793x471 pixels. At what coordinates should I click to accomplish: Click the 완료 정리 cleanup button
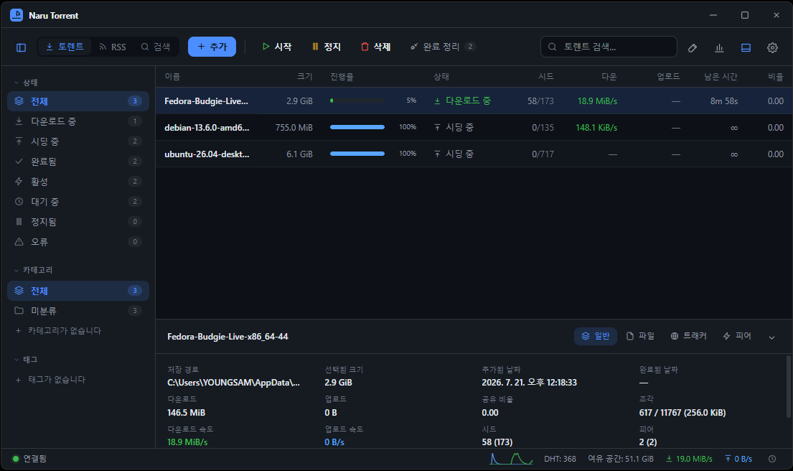click(x=443, y=47)
